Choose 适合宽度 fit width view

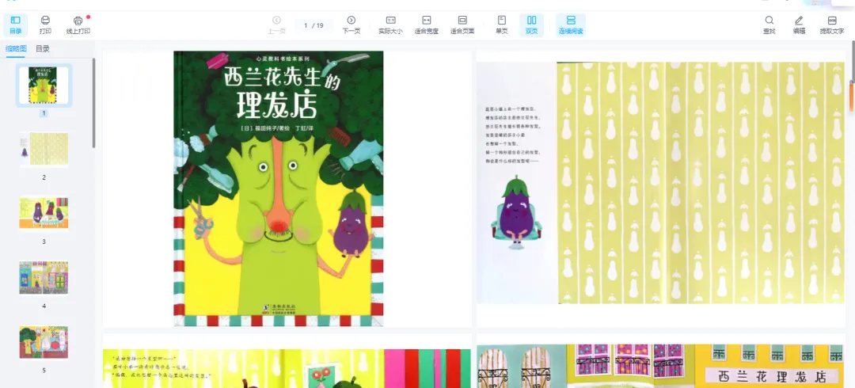tap(427, 25)
